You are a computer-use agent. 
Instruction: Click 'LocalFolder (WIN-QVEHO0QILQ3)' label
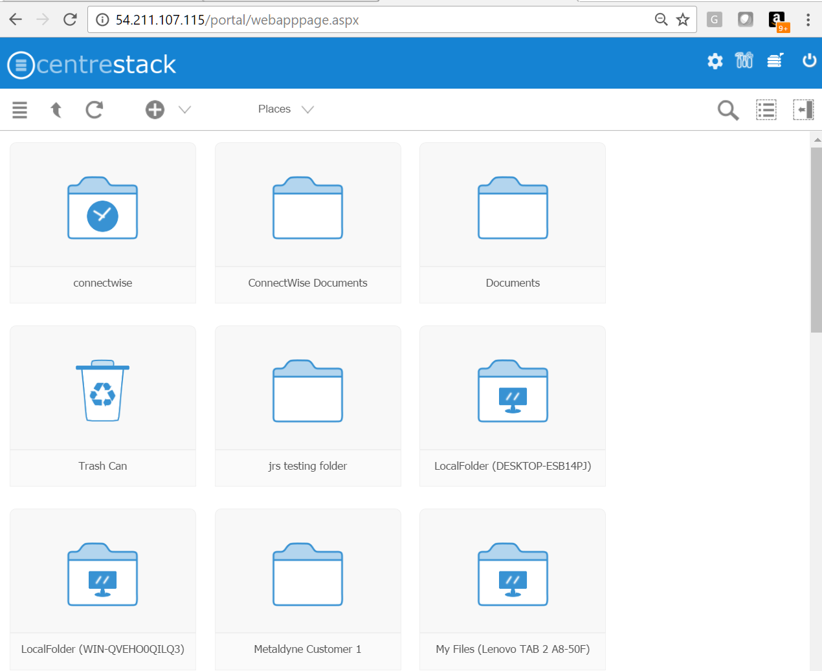coord(103,649)
